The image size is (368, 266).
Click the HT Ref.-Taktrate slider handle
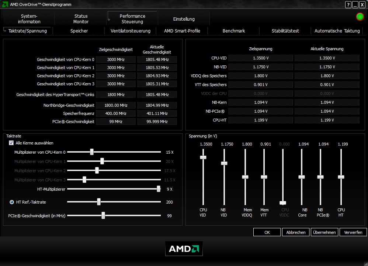(99, 202)
